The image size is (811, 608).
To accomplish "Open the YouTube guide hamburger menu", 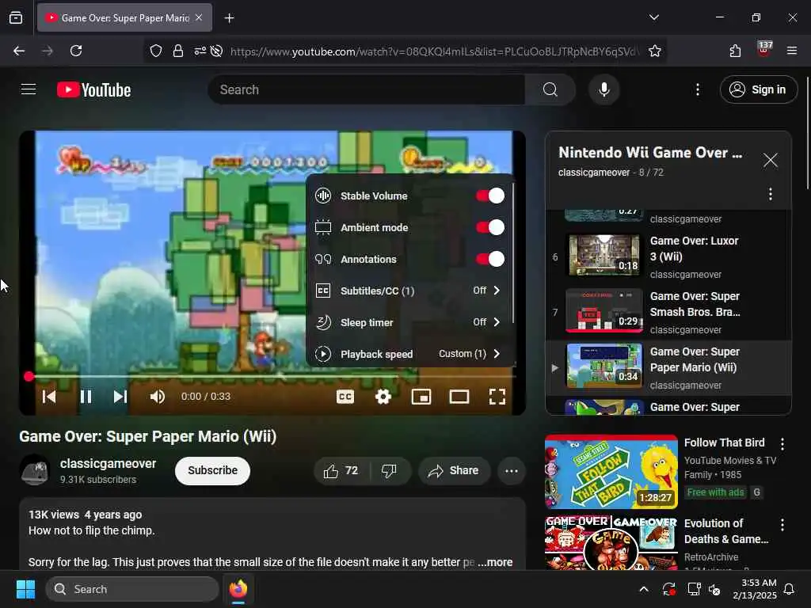I will coord(29,89).
